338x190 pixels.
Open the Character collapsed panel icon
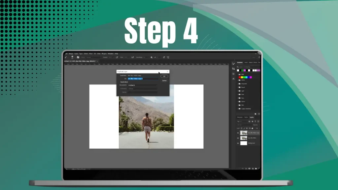click(233, 79)
